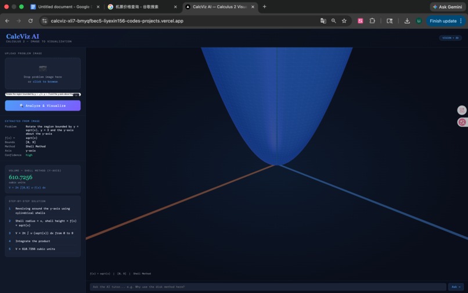The image size is (468, 293).
Task: Click step 1 'Revolving around the y-axis'
Action: (x=43, y=211)
